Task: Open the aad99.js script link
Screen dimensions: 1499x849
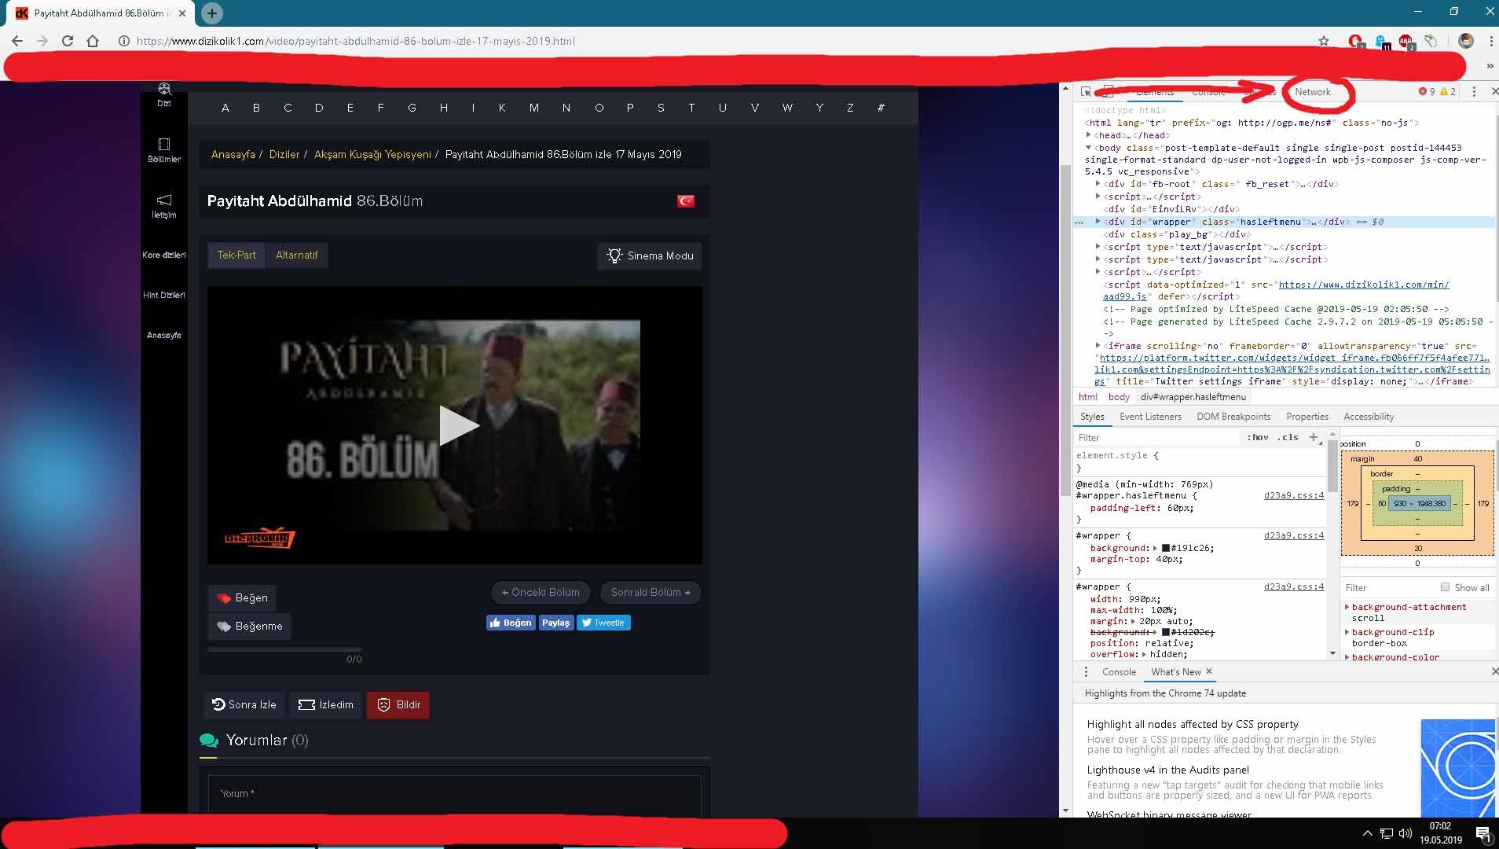Action: coord(1364,285)
